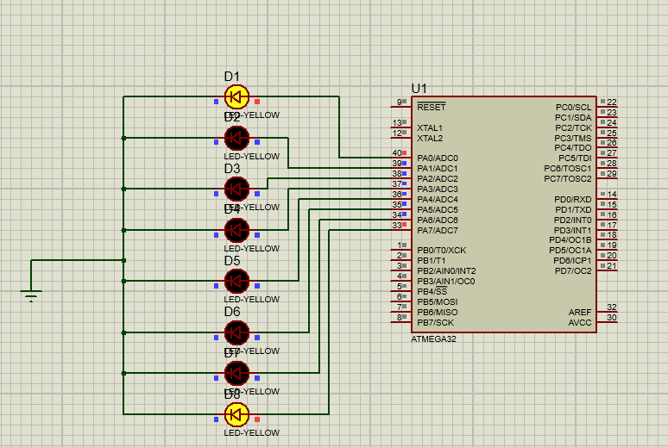Image resolution: width=668 pixels, height=447 pixels.
Task: Click the PB5/MOSI pin label
Action: [x=437, y=302]
